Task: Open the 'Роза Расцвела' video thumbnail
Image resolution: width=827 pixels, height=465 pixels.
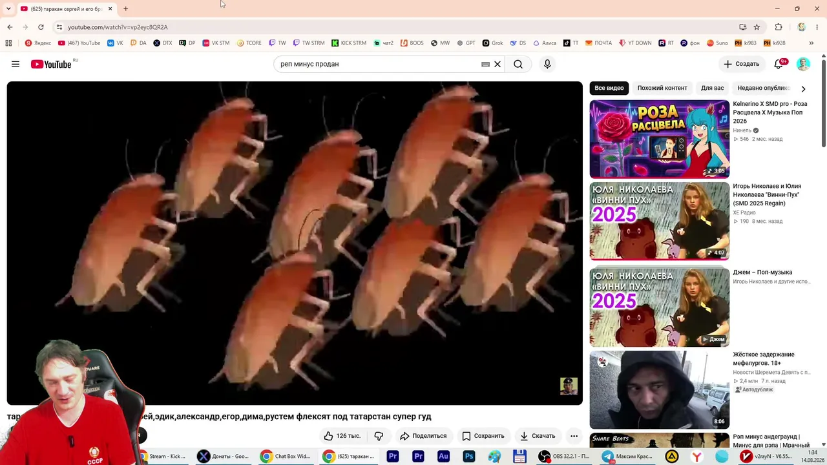Action: point(659,139)
